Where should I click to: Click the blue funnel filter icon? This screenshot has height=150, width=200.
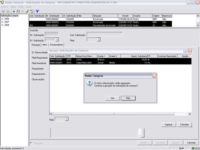tap(37, 11)
